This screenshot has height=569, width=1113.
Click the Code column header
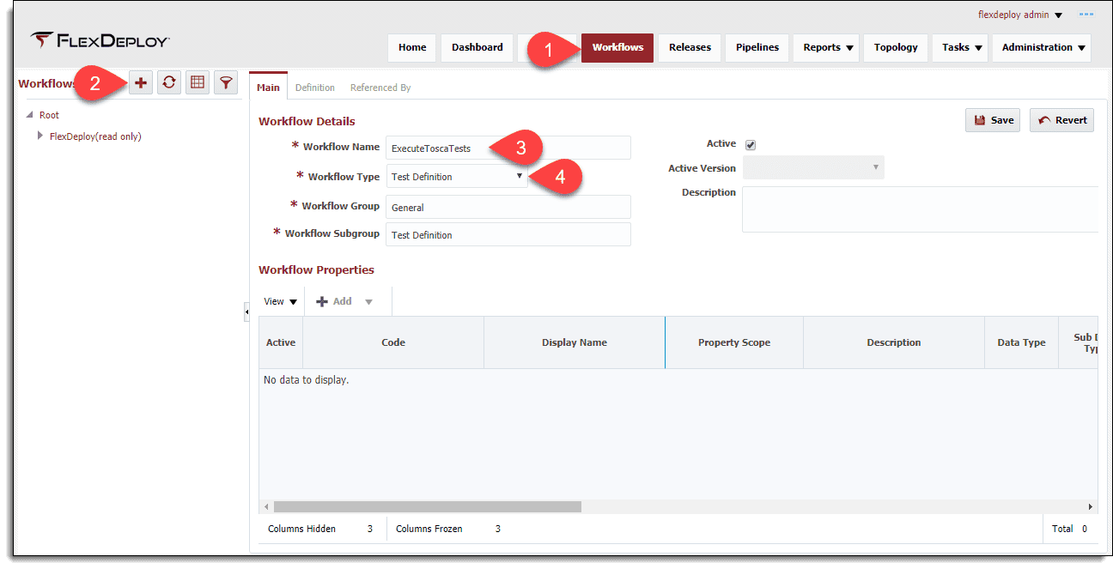[x=393, y=342]
